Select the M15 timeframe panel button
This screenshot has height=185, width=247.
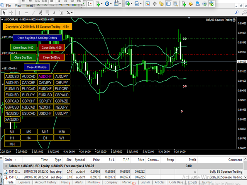tap(45, 132)
